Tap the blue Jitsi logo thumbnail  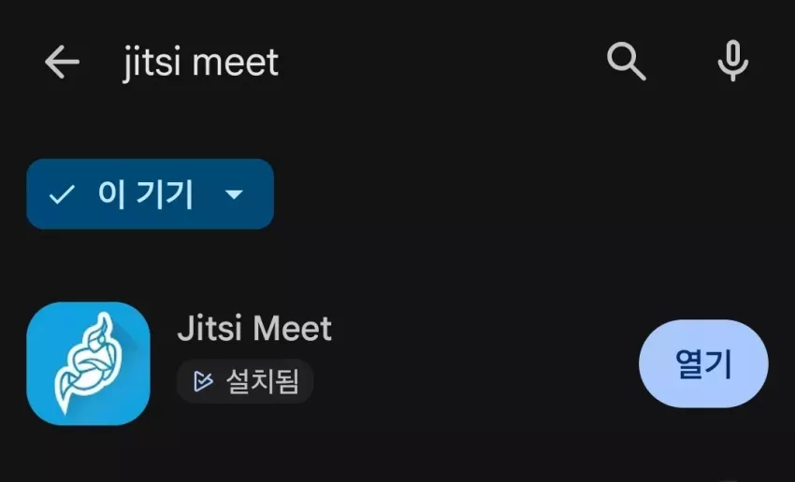[x=88, y=363]
